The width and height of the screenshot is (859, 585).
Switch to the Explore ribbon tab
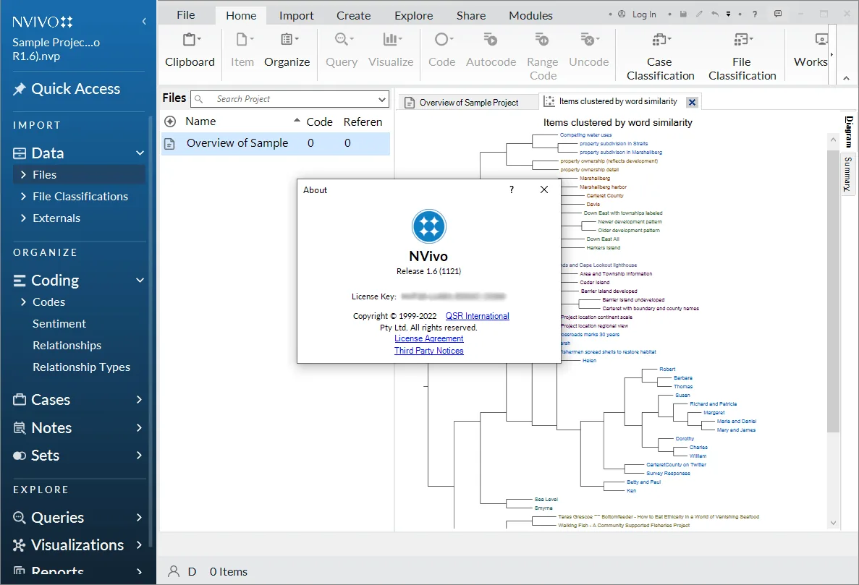point(414,15)
